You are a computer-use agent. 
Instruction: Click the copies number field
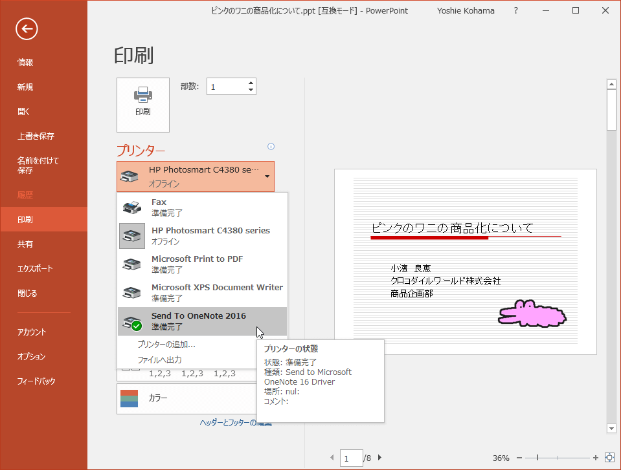[227, 87]
